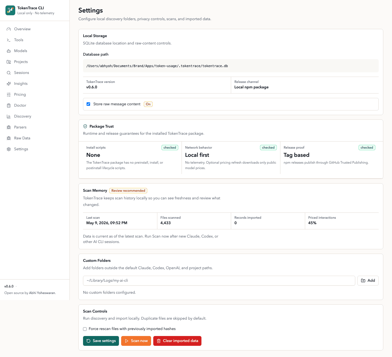Click Clear imported data button
392x357 pixels.
coord(177,341)
